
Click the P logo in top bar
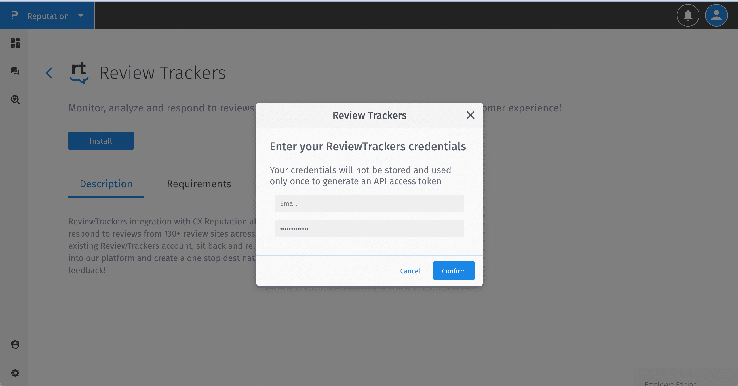point(14,16)
